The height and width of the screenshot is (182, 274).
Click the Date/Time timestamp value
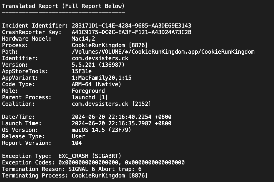tap(121, 117)
